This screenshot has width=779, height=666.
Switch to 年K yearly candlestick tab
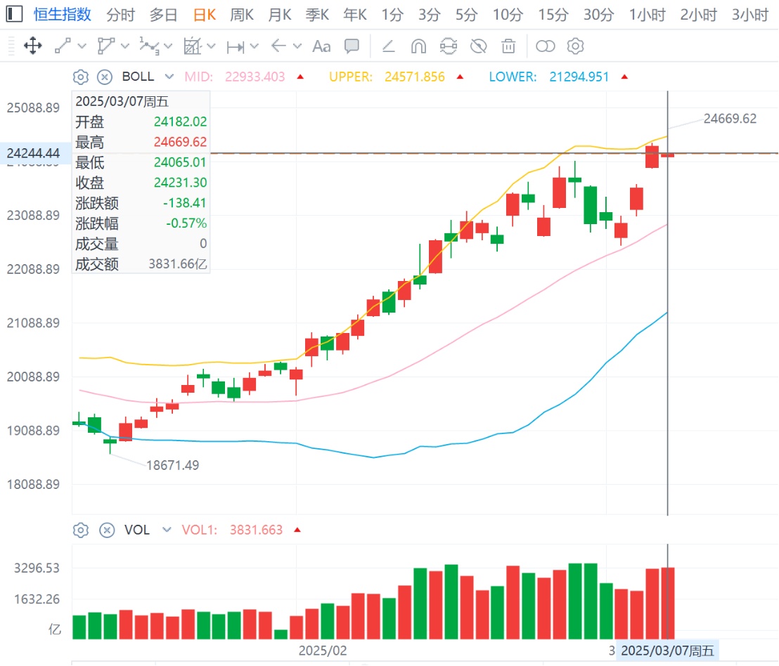click(x=355, y=15)
